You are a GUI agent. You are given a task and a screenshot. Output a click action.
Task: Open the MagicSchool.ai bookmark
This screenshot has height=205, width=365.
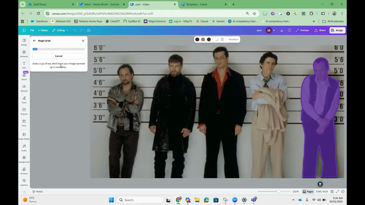pos(155,21)
